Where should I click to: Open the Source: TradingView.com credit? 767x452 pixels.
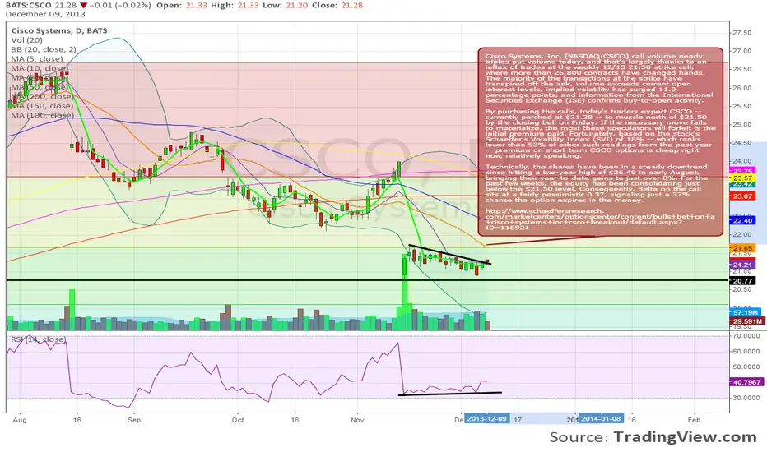(x=653, y=437)
